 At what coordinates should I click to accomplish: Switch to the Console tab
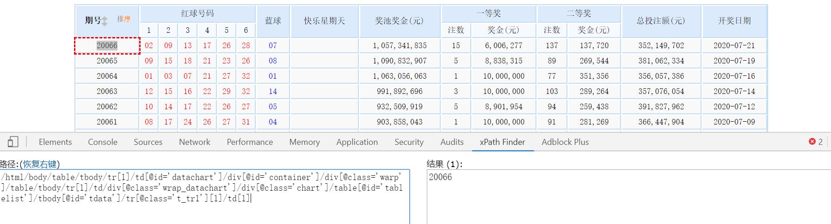[103, 142]
